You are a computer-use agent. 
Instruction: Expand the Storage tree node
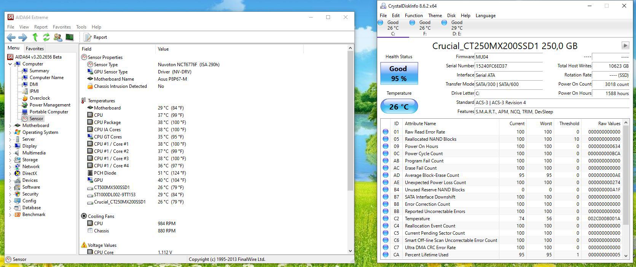[10, 160]
